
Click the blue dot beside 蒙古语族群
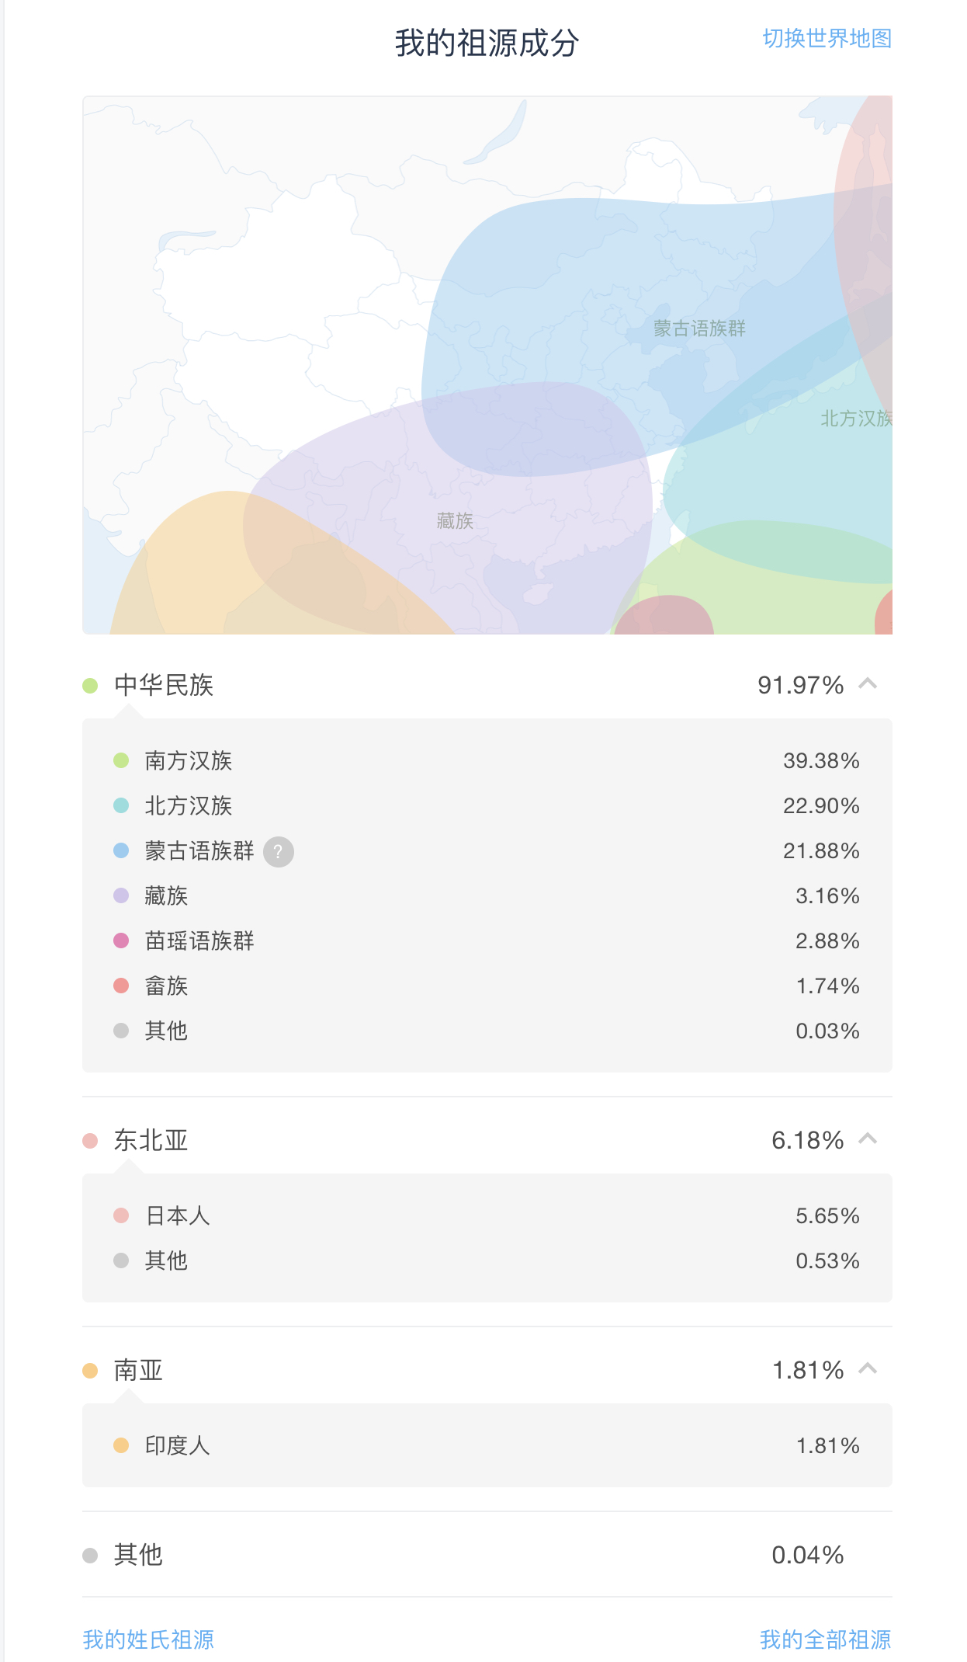pyautogui.click(x=121, y=850)
